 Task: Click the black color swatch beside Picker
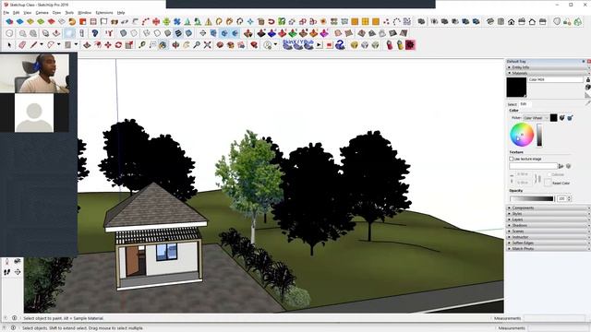point(553,118)
